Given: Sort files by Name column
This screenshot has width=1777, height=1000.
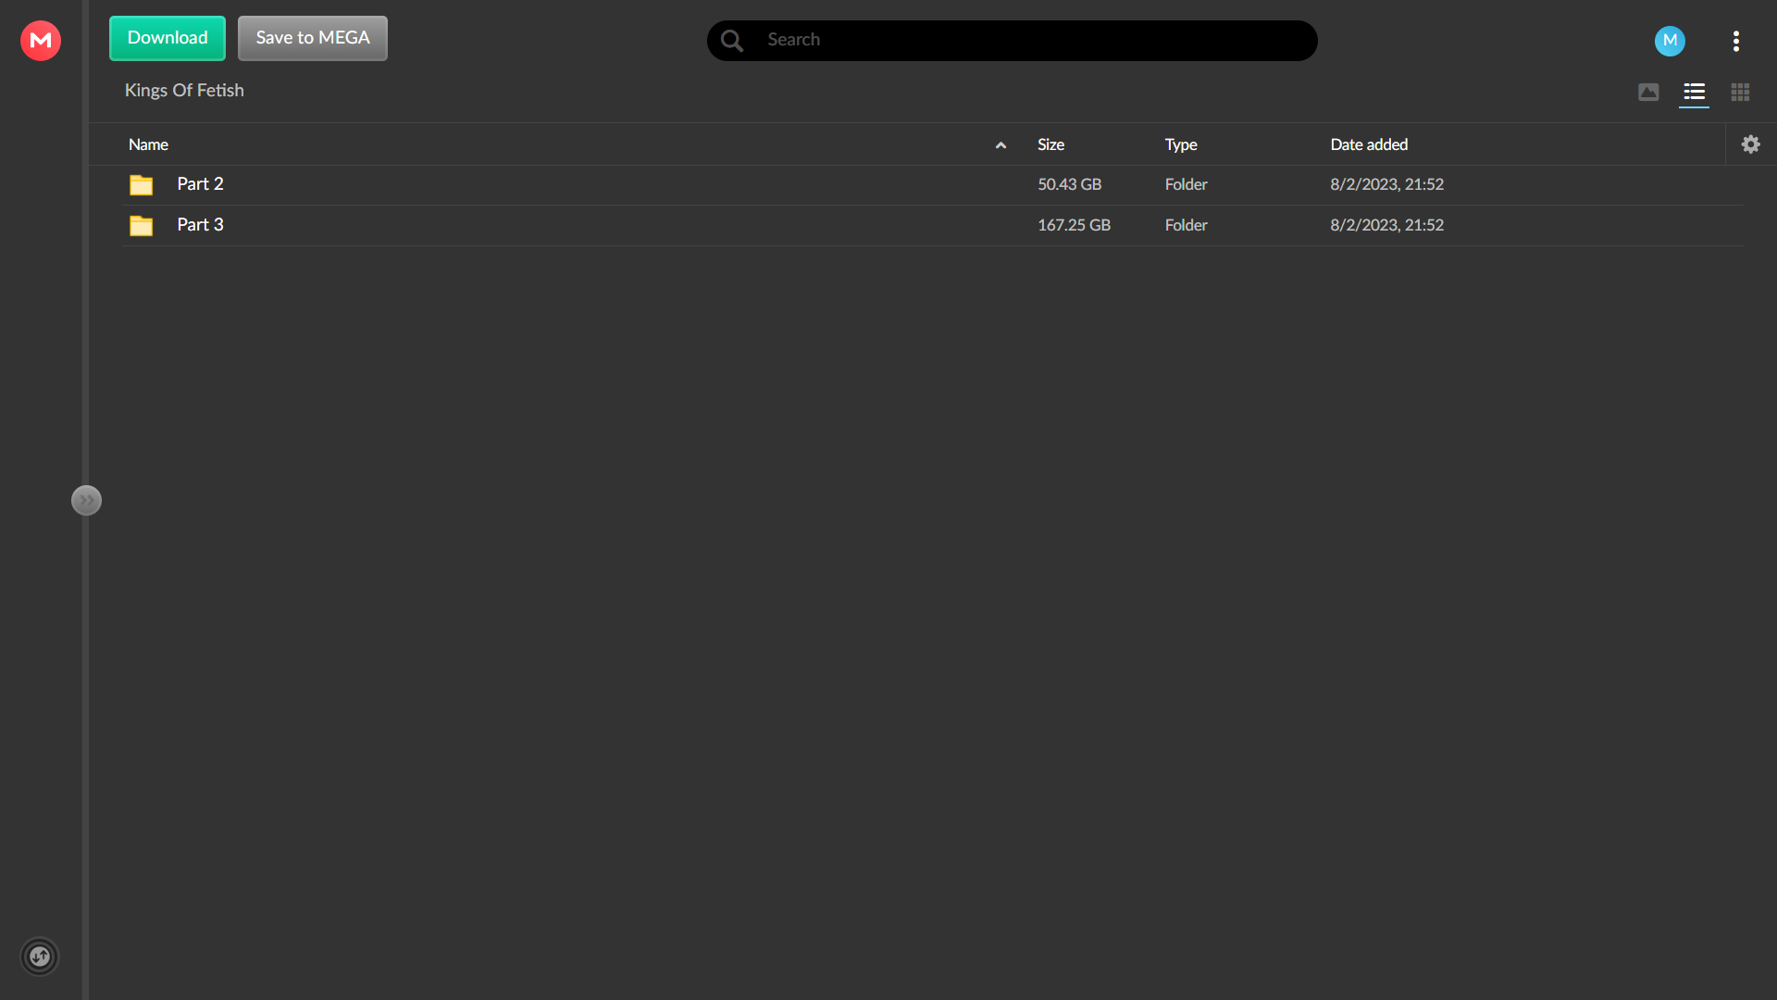Looking at the screenshot, I should coord(148,144).
